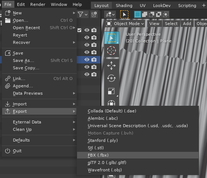Toggle eye visibility on the highlighted outliner row

point(87,60)
